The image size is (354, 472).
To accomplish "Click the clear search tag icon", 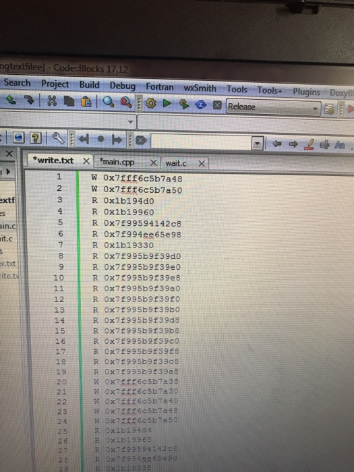I will (141, 140).
